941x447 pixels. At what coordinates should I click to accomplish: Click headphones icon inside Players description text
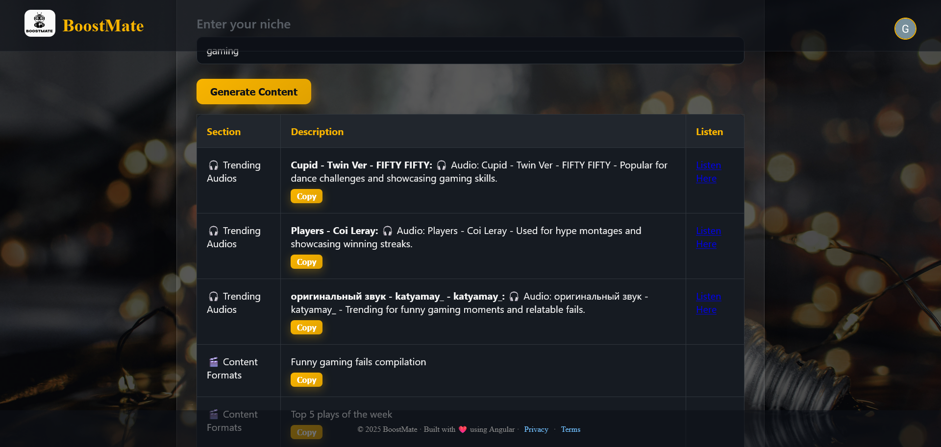click(x=388, y=231)
